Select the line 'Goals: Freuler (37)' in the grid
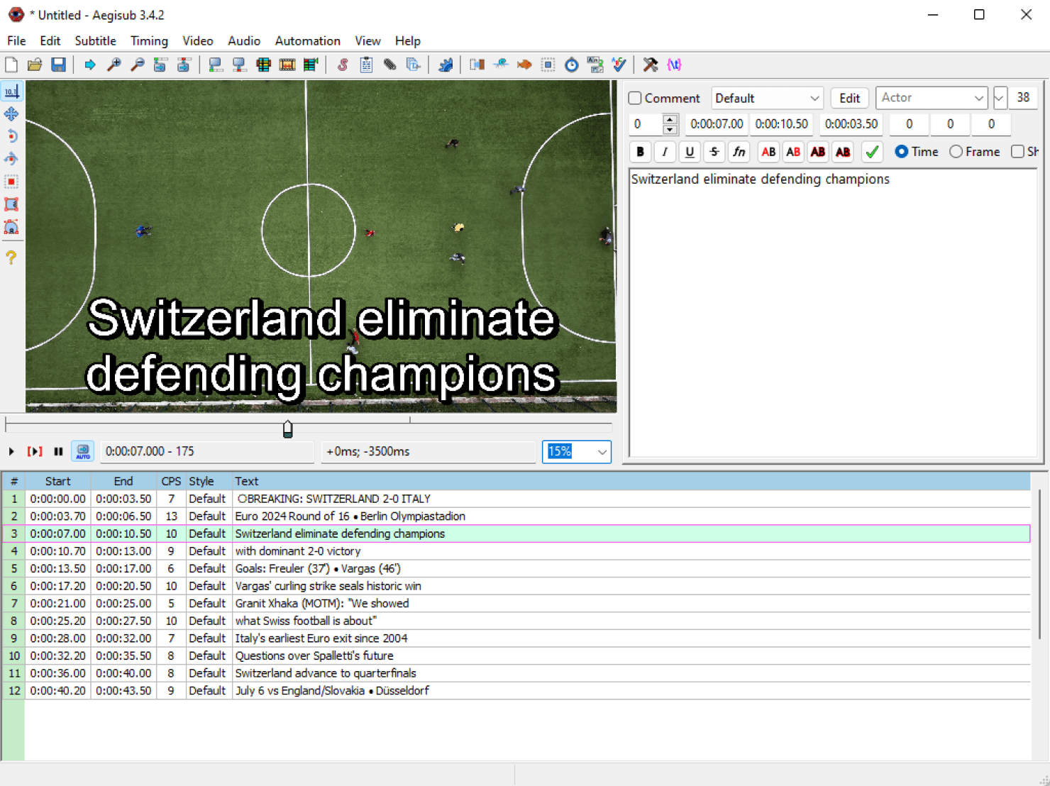The width and height of the screenshot is (1050, 786). pyautogui.click(x=317, y=568)
